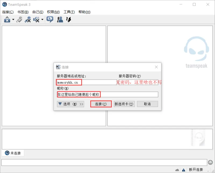Open the 权限(M) menu
Viewport: 215px width, 173px height.
point(53,12)
